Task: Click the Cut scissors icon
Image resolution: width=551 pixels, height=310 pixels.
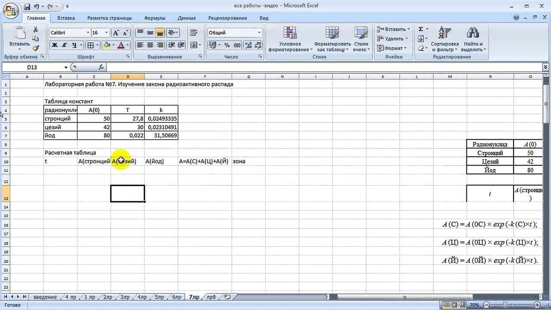Action: 35,29
